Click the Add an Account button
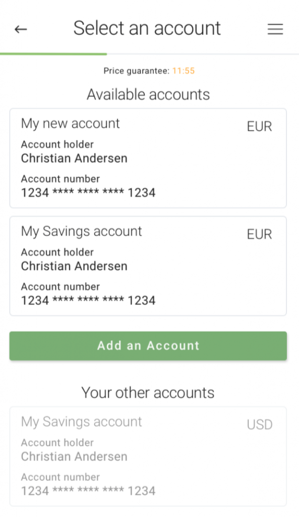Viewport: 299px width, 517px height. point(148,346)
